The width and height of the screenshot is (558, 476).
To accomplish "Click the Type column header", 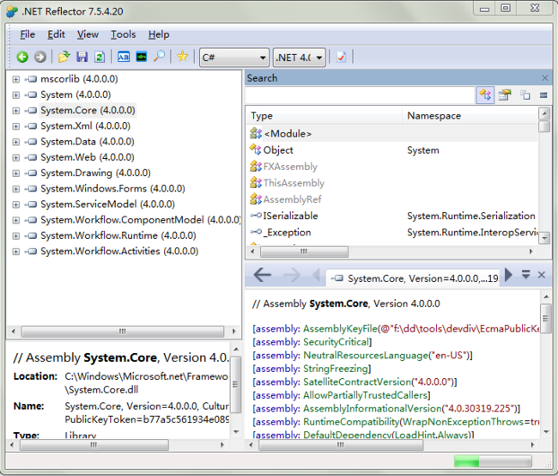I will [324, 116].
